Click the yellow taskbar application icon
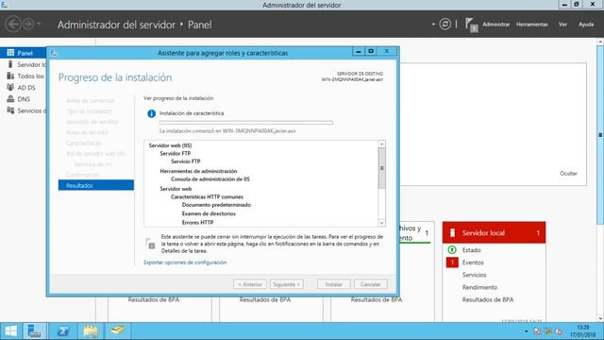604x340 pixels. (x=117, y=331)
